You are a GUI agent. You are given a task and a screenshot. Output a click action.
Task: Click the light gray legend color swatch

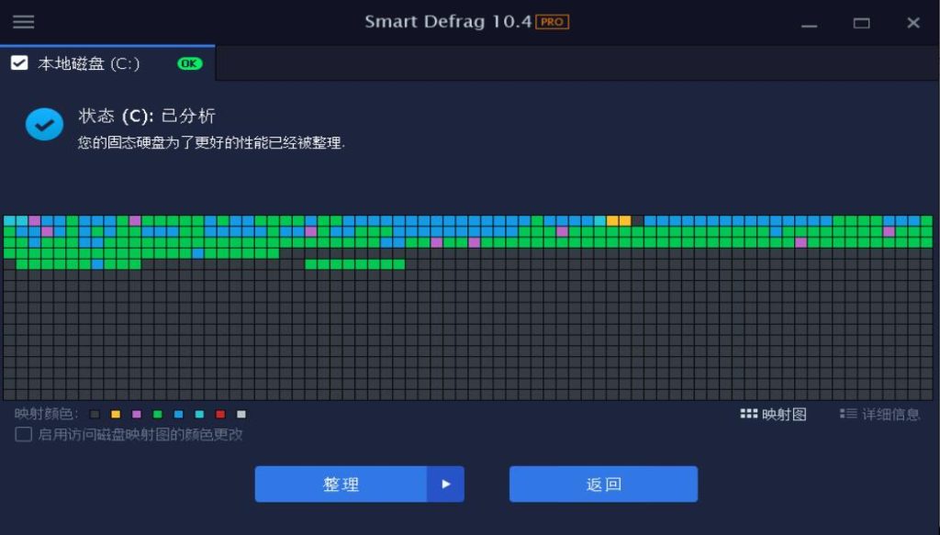coord(241,414)
